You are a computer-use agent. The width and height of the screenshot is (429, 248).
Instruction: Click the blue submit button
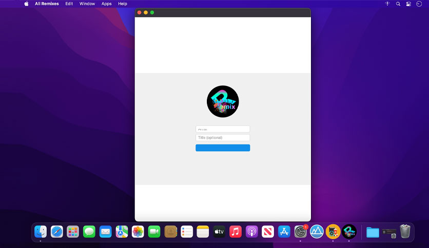(223, 148)
